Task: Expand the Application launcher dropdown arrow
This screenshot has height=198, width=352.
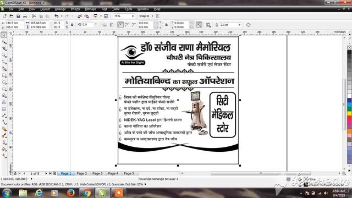Action: 101,16
